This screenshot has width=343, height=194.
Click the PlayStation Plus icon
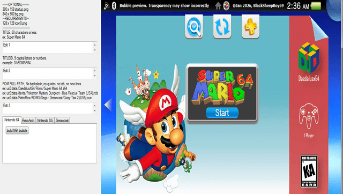(250, 26)
